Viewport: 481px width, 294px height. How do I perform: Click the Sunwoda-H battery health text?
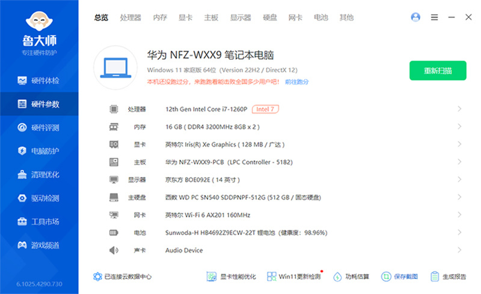[247, 233]
